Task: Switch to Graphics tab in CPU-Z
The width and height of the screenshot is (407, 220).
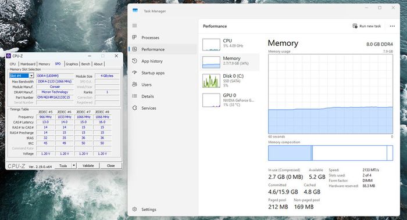Action: tap(72, 64)
